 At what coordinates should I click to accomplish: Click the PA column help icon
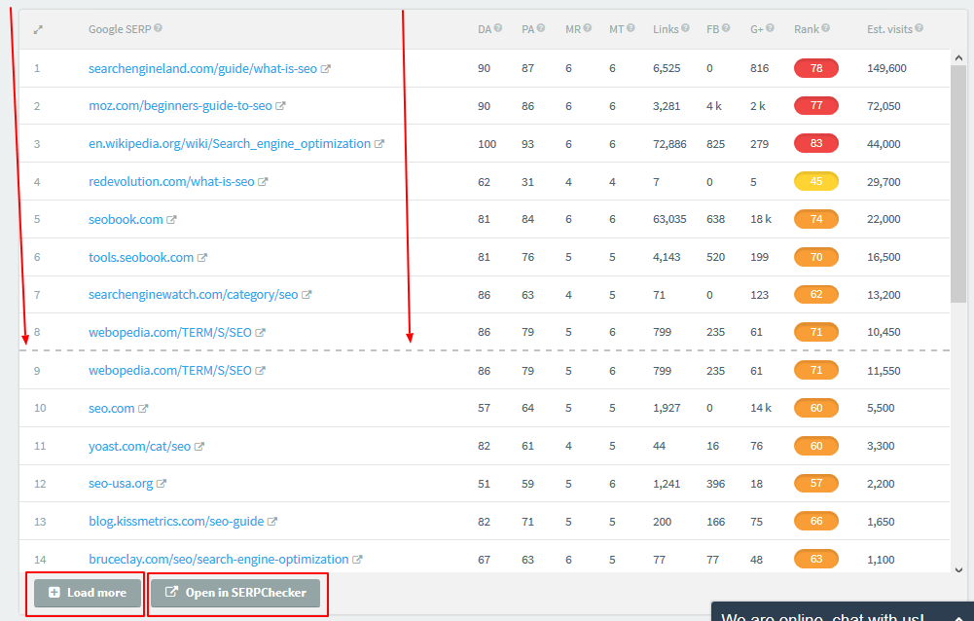541,28
